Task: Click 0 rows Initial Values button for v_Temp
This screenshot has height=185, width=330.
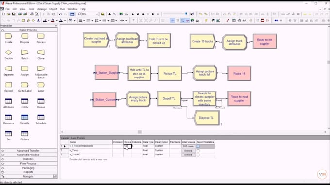Action: pyautogui.click(x=188, y=151)
